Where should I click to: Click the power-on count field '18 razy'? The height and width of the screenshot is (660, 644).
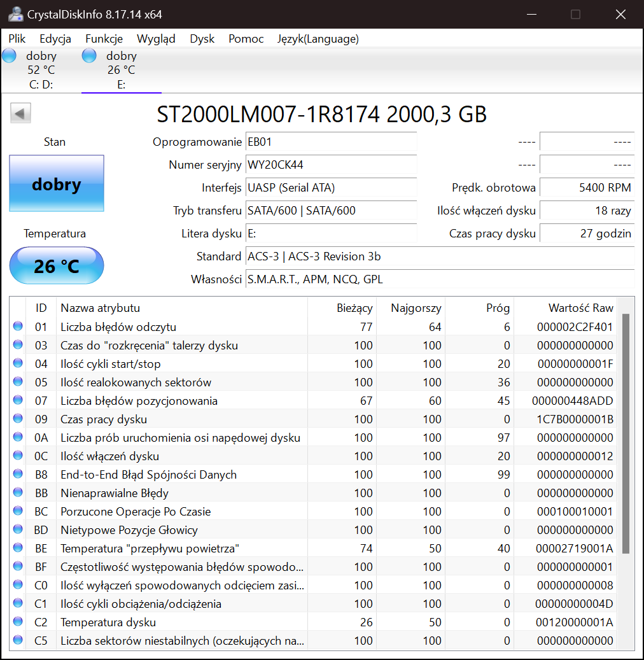pyautogui.click(x=587, y=211)
